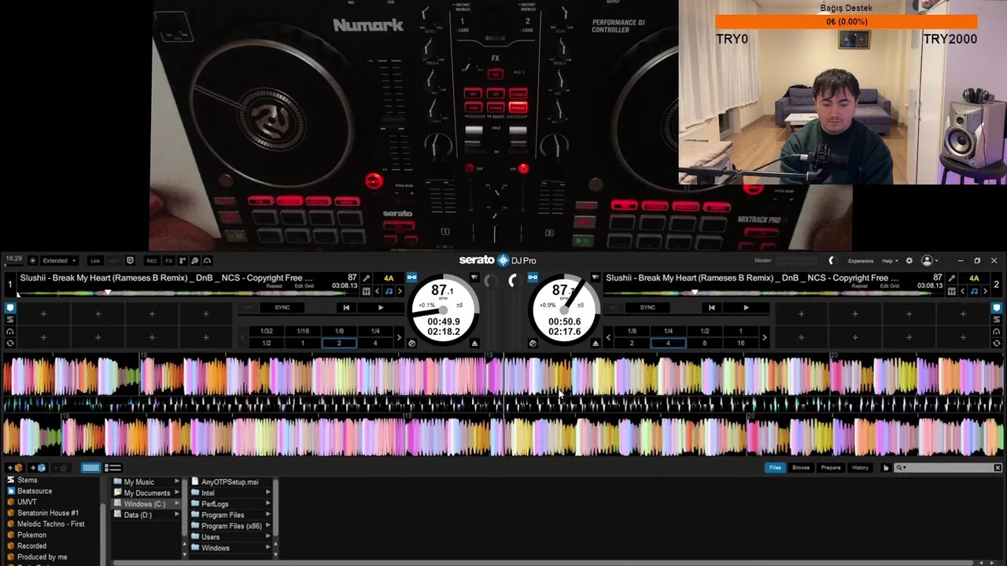Screen dimensions: 1007x566
Task: Select the Melodic Techno - First crate
Action: tap(51, 524)
